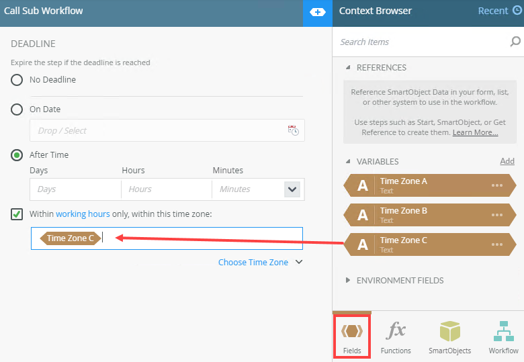Image resolution: width=524 pixels, height=362 pixels.
Task: Select the On Date radio option
Action: pyautogui.click(x=17, y=109)
